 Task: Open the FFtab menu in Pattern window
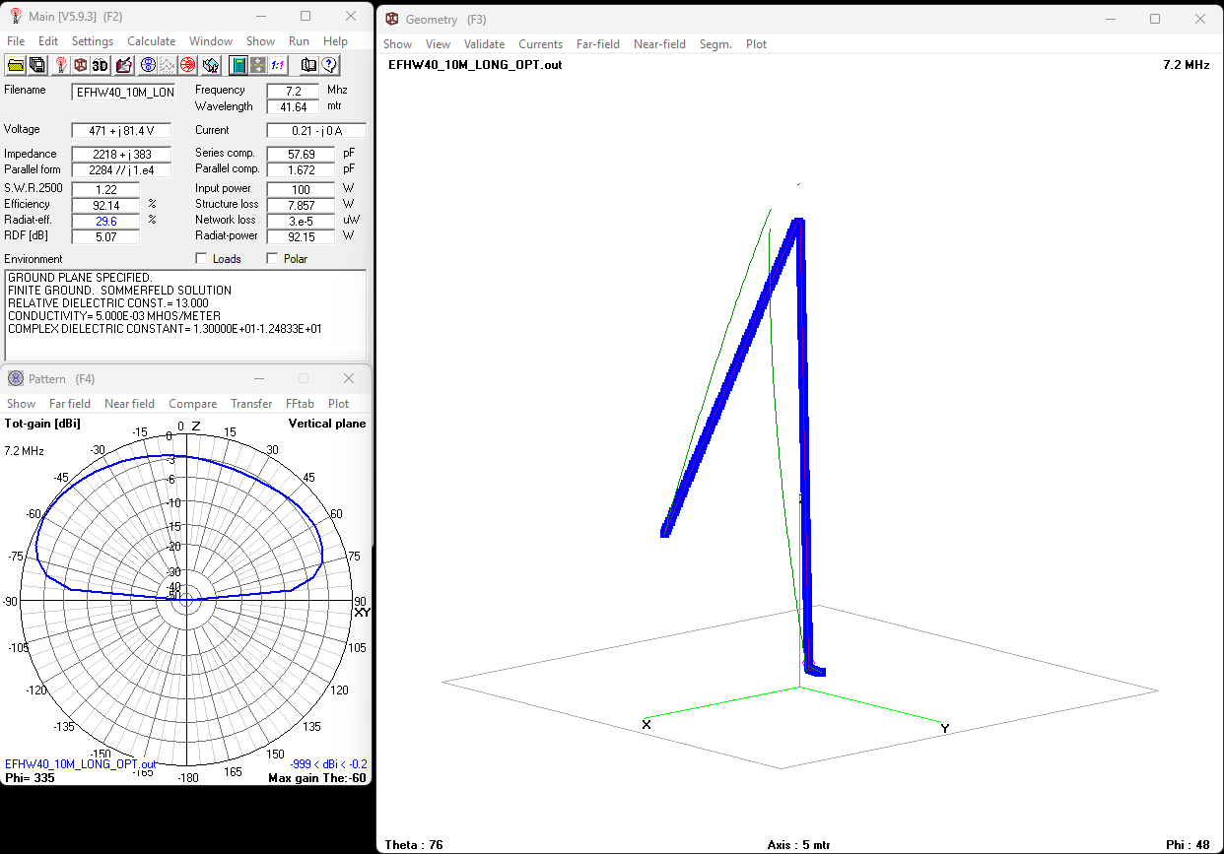[300, 404]
